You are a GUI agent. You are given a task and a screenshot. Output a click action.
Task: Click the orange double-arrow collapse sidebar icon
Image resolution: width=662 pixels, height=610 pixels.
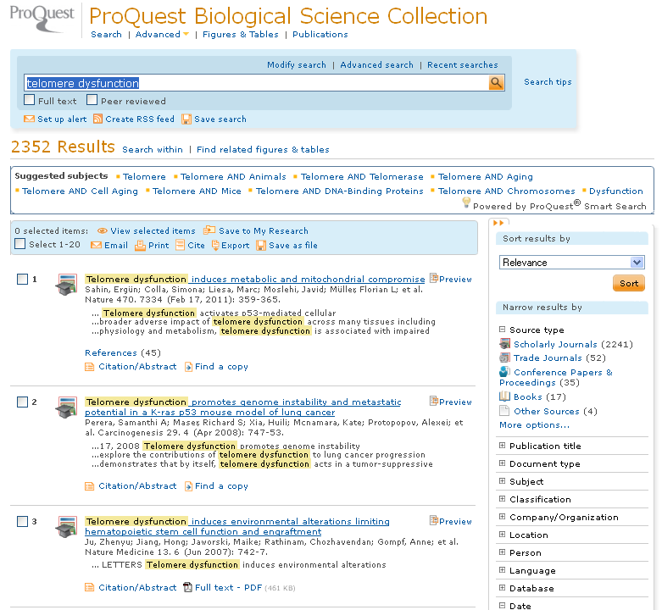pos(498,223)
